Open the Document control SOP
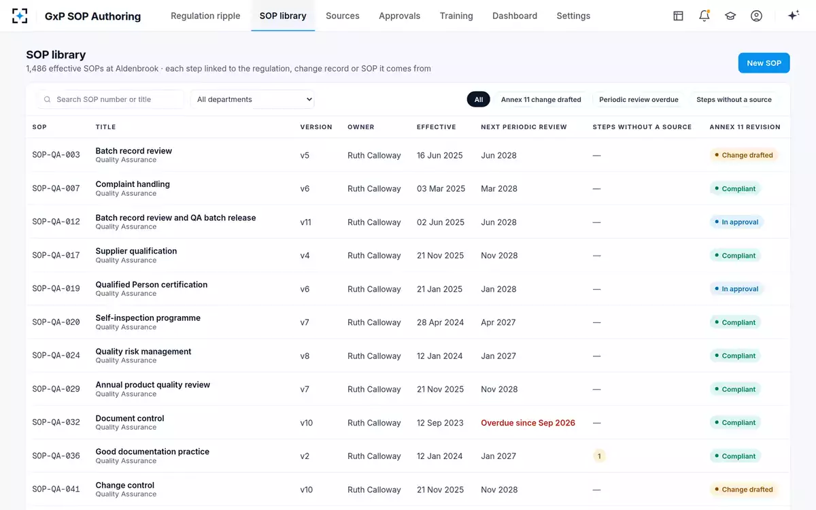816x510 pixels. (x=130, y=418)
